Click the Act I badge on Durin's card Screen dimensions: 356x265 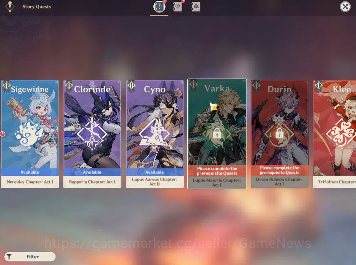click(x=256, y=86)
